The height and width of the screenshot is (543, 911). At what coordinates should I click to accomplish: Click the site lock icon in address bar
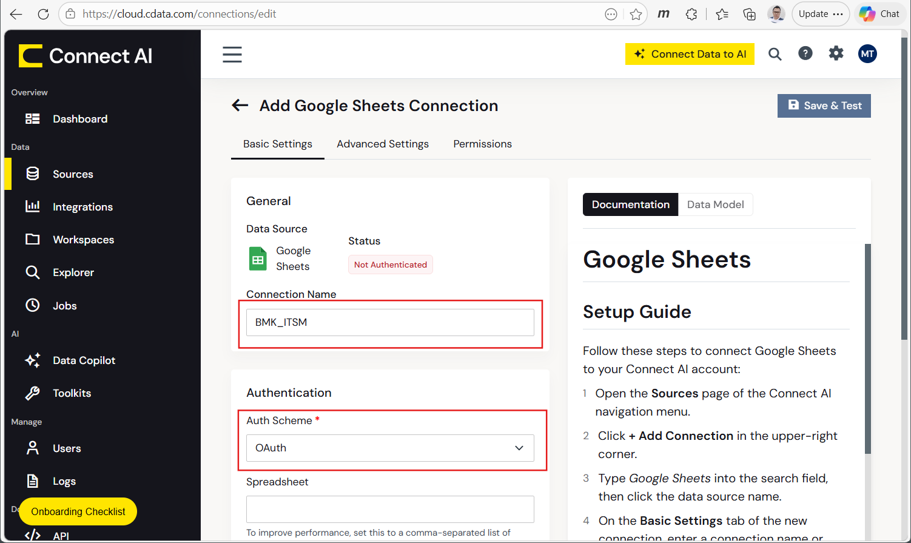click(x=70, y=14)
